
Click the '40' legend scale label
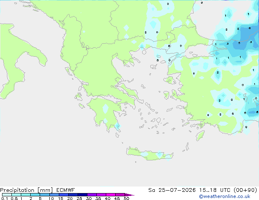[107, 198]
